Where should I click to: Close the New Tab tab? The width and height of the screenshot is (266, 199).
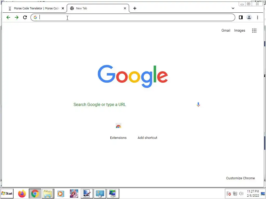tap(125, 8)
